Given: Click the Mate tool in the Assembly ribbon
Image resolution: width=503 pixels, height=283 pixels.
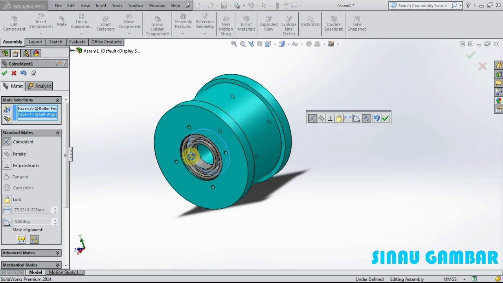Looking at the screenshot, I should [62, 21].
